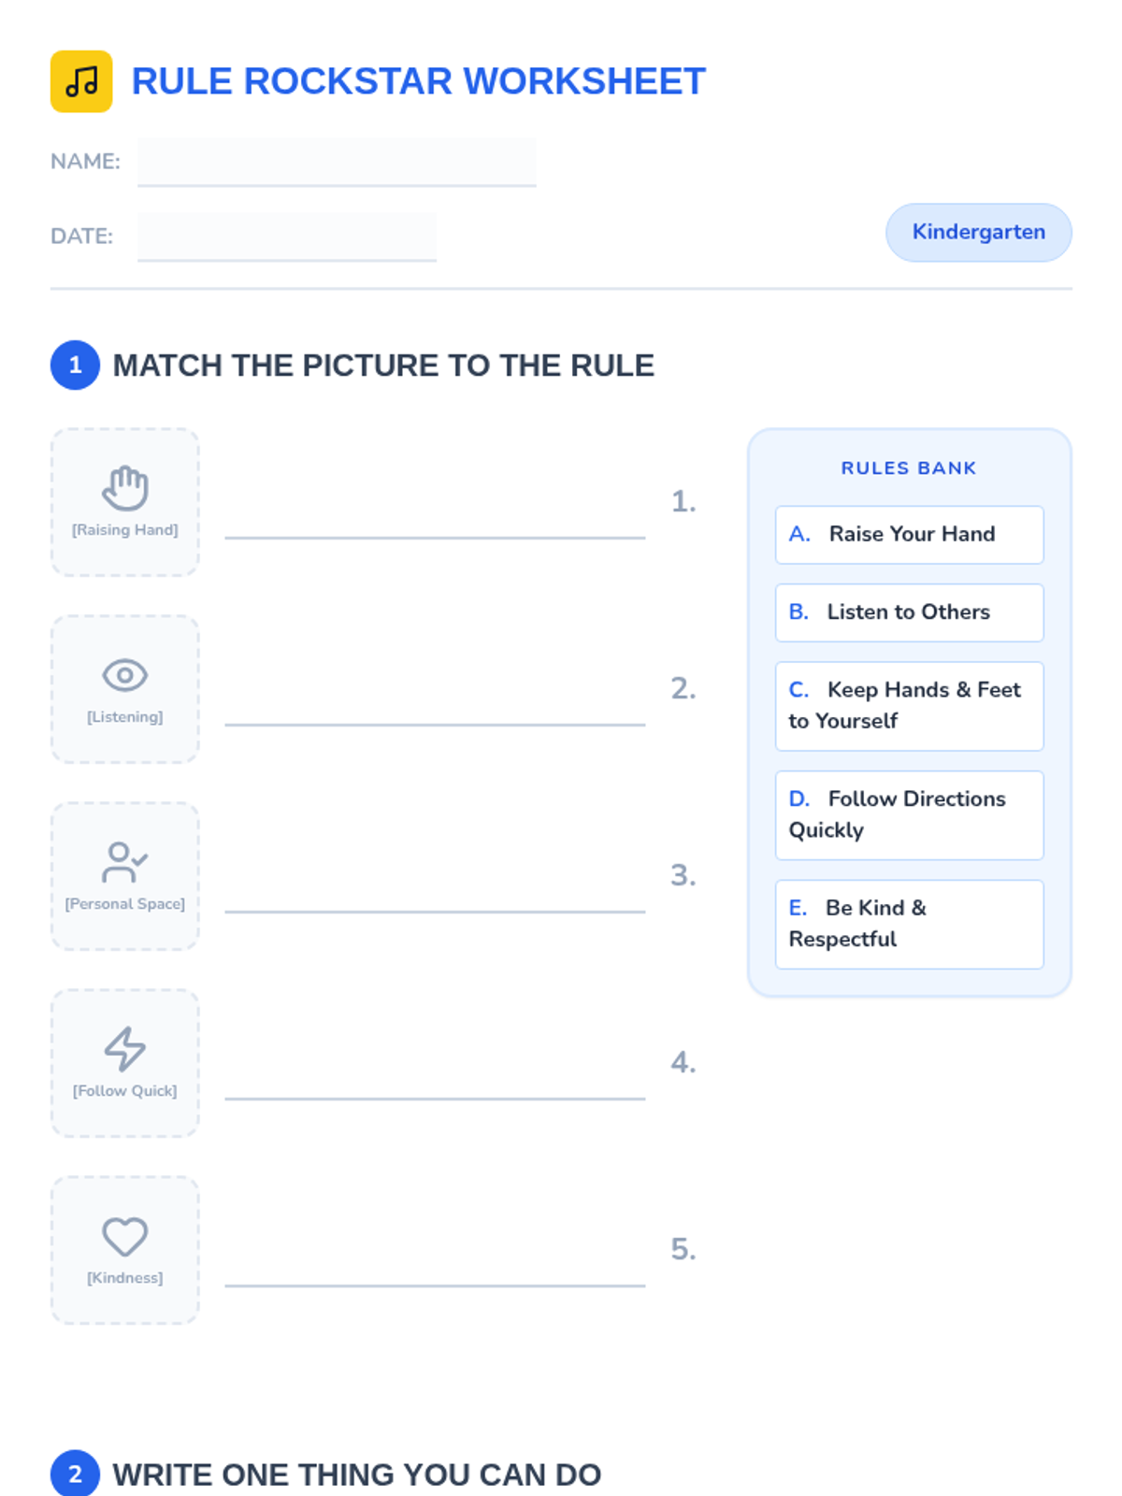Click the personal space person icon

point(124,861)
